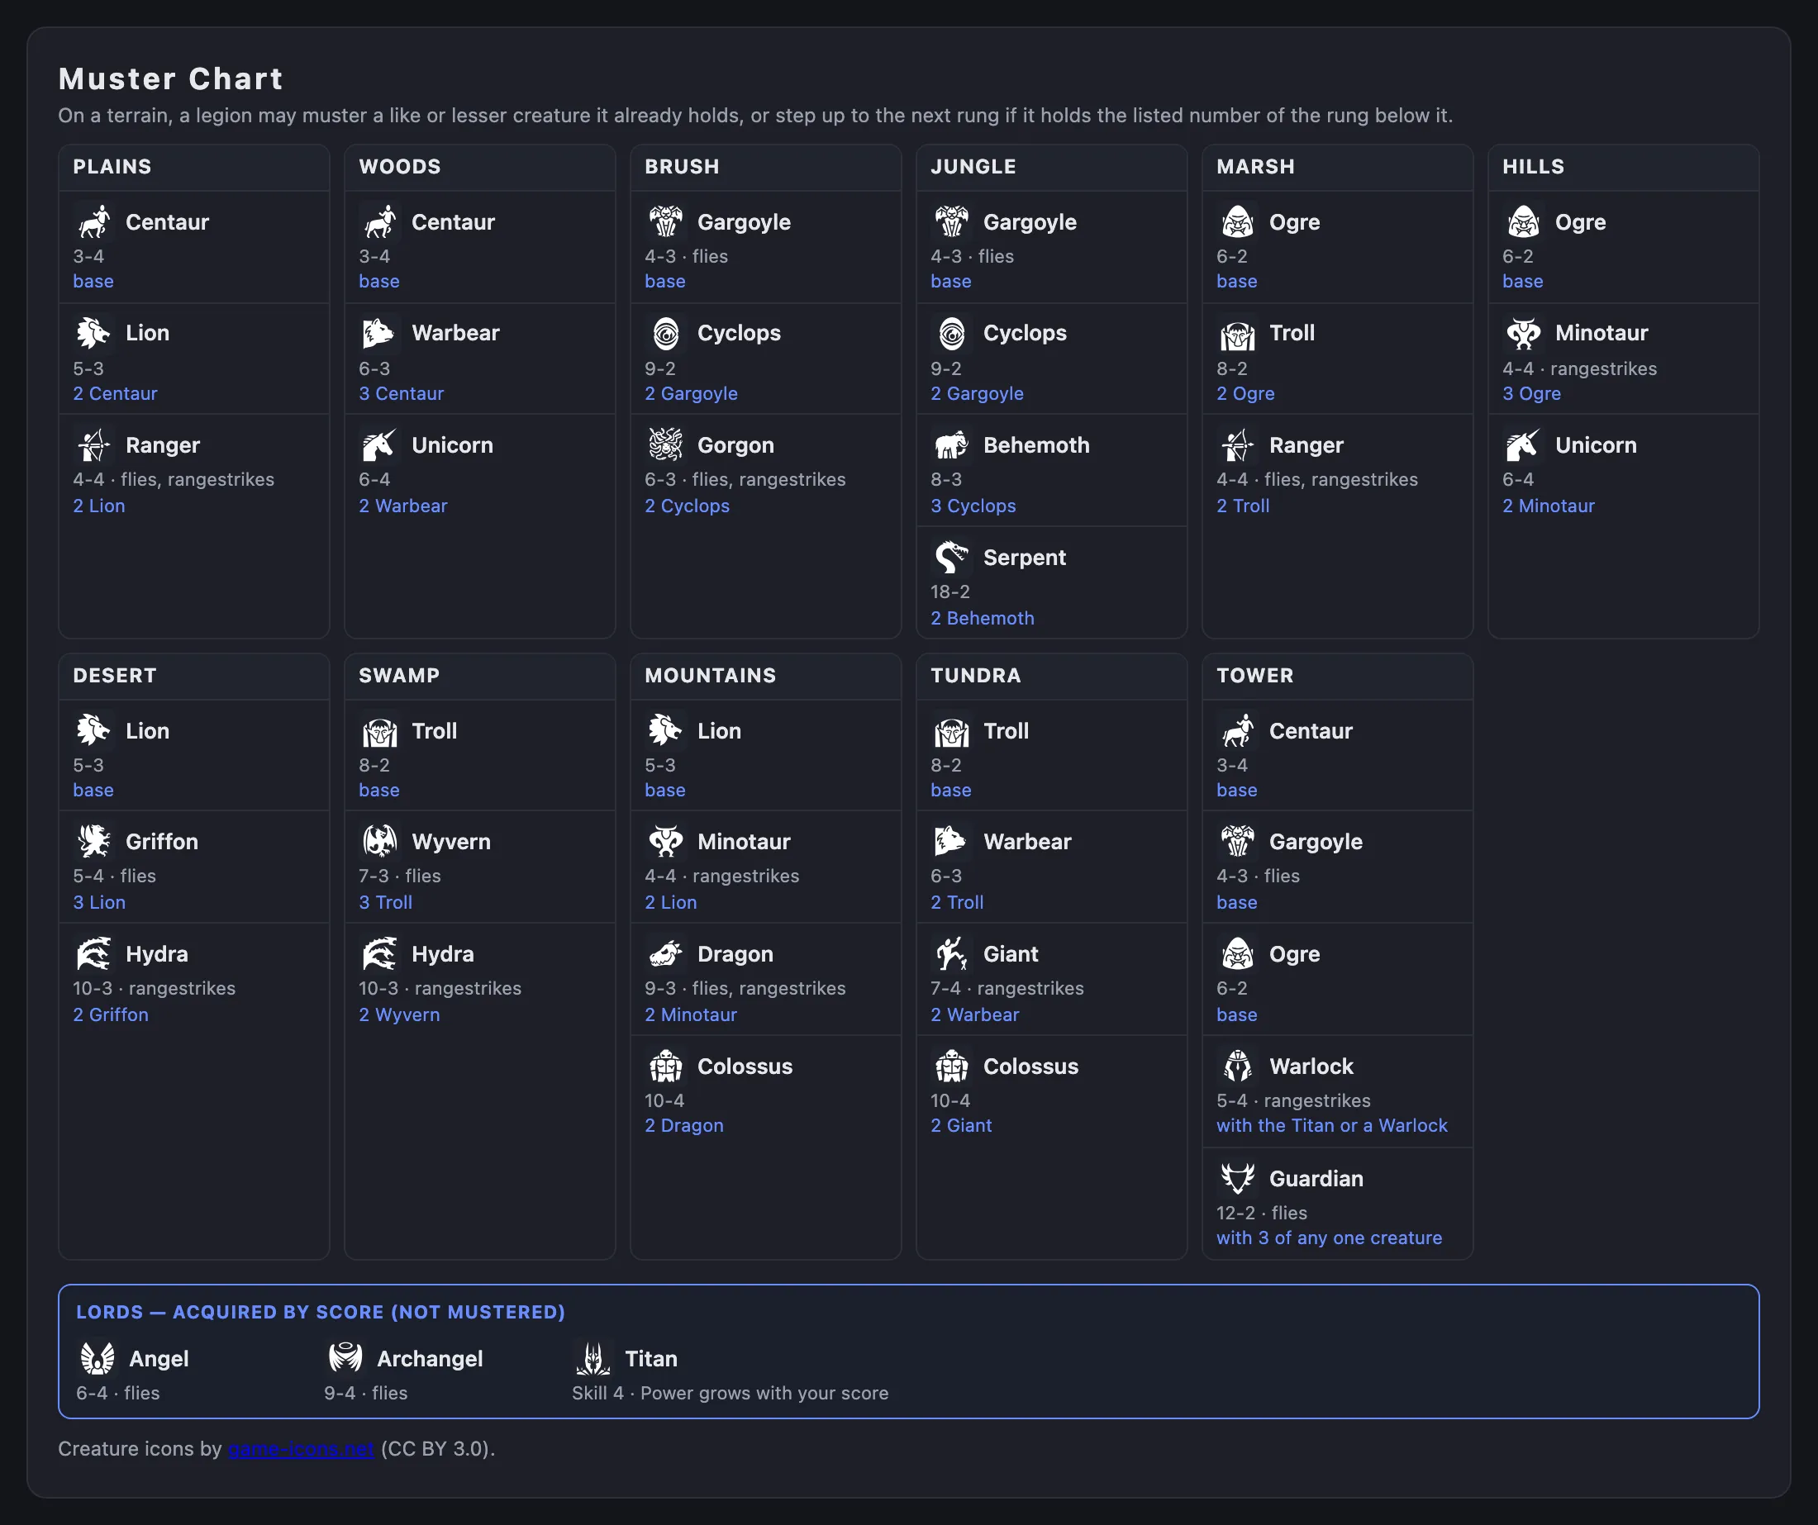Click the Angel lord icon

(97, 1358)
